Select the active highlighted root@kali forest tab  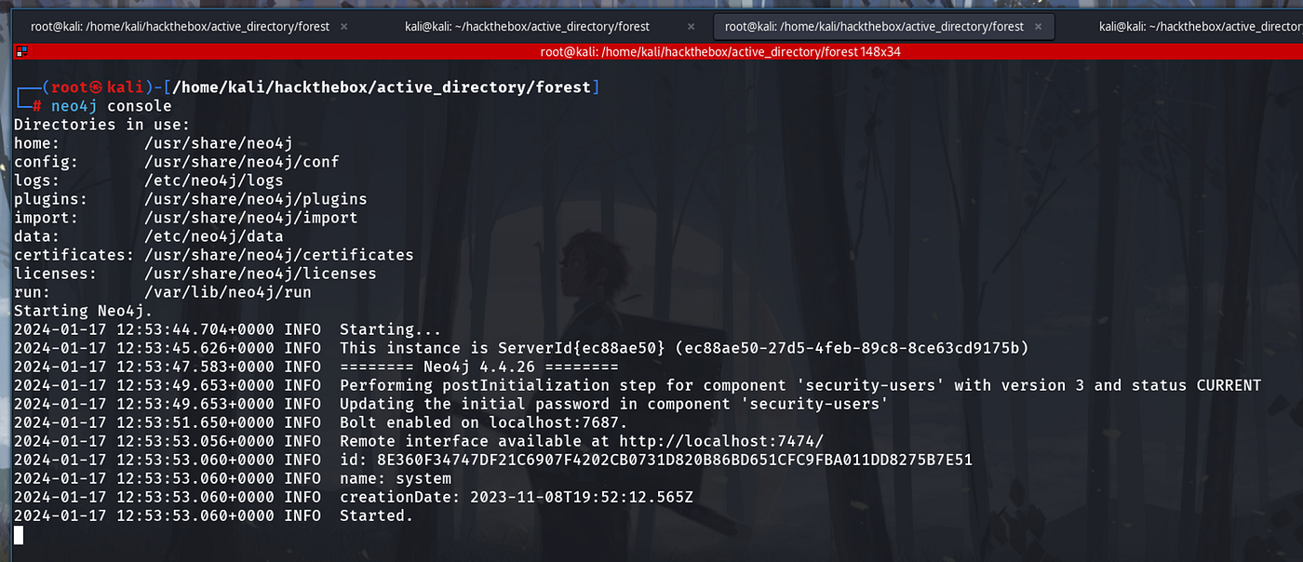point(874,27)
